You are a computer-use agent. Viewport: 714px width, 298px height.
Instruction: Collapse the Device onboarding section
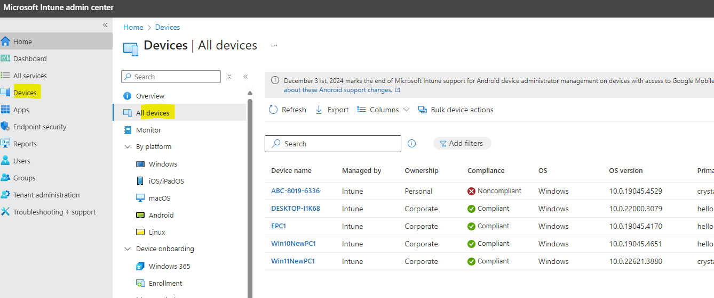pyautogui.click(x=128, y=249)
